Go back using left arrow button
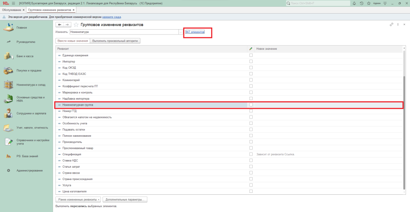 (x=60, y=25)
